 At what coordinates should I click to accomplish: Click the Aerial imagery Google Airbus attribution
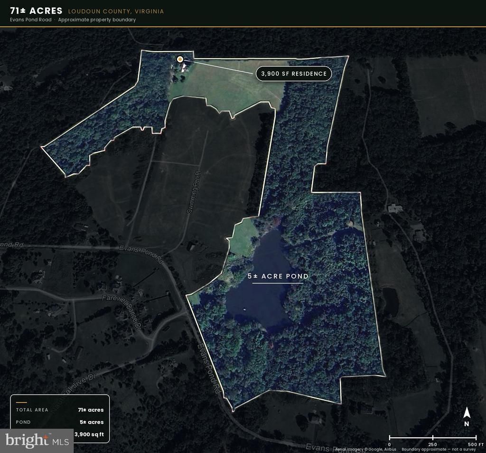click(x=365, y=449)
